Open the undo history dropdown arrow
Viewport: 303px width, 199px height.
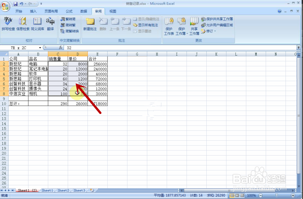25,4
